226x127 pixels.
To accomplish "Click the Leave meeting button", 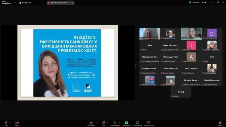I will pyautogui.click(x=220, y=123).
